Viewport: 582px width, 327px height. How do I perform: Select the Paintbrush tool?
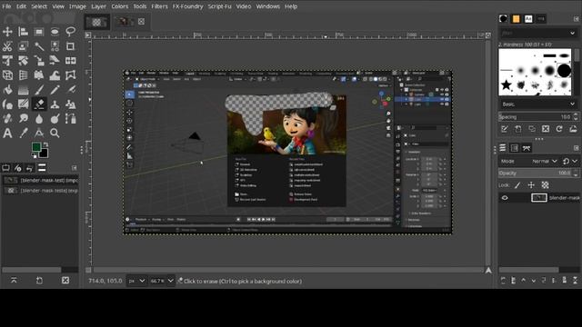click(x=39, y=90)
